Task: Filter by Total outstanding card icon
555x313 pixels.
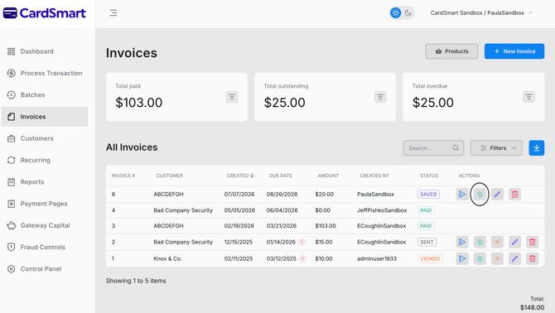Action: (380, 97)
